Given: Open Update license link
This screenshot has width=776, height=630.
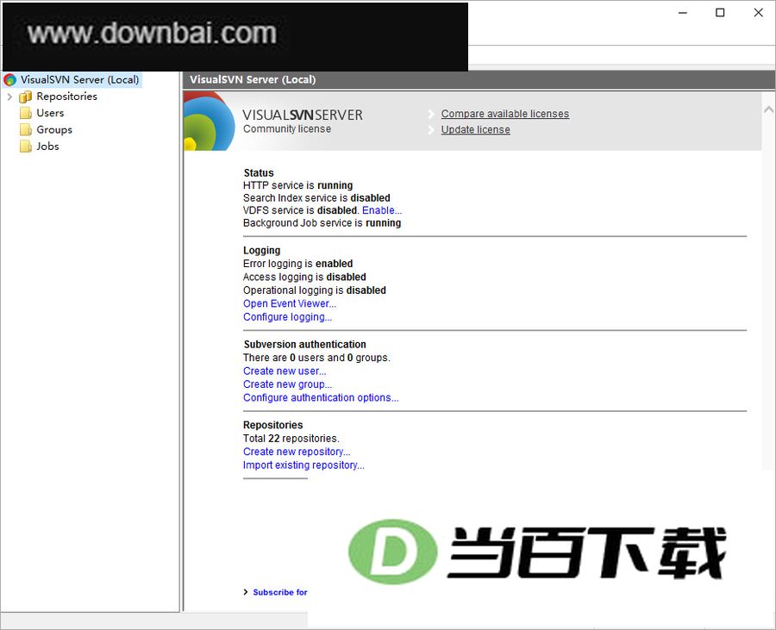Looking at the screenshot, I should pos(475,129).
